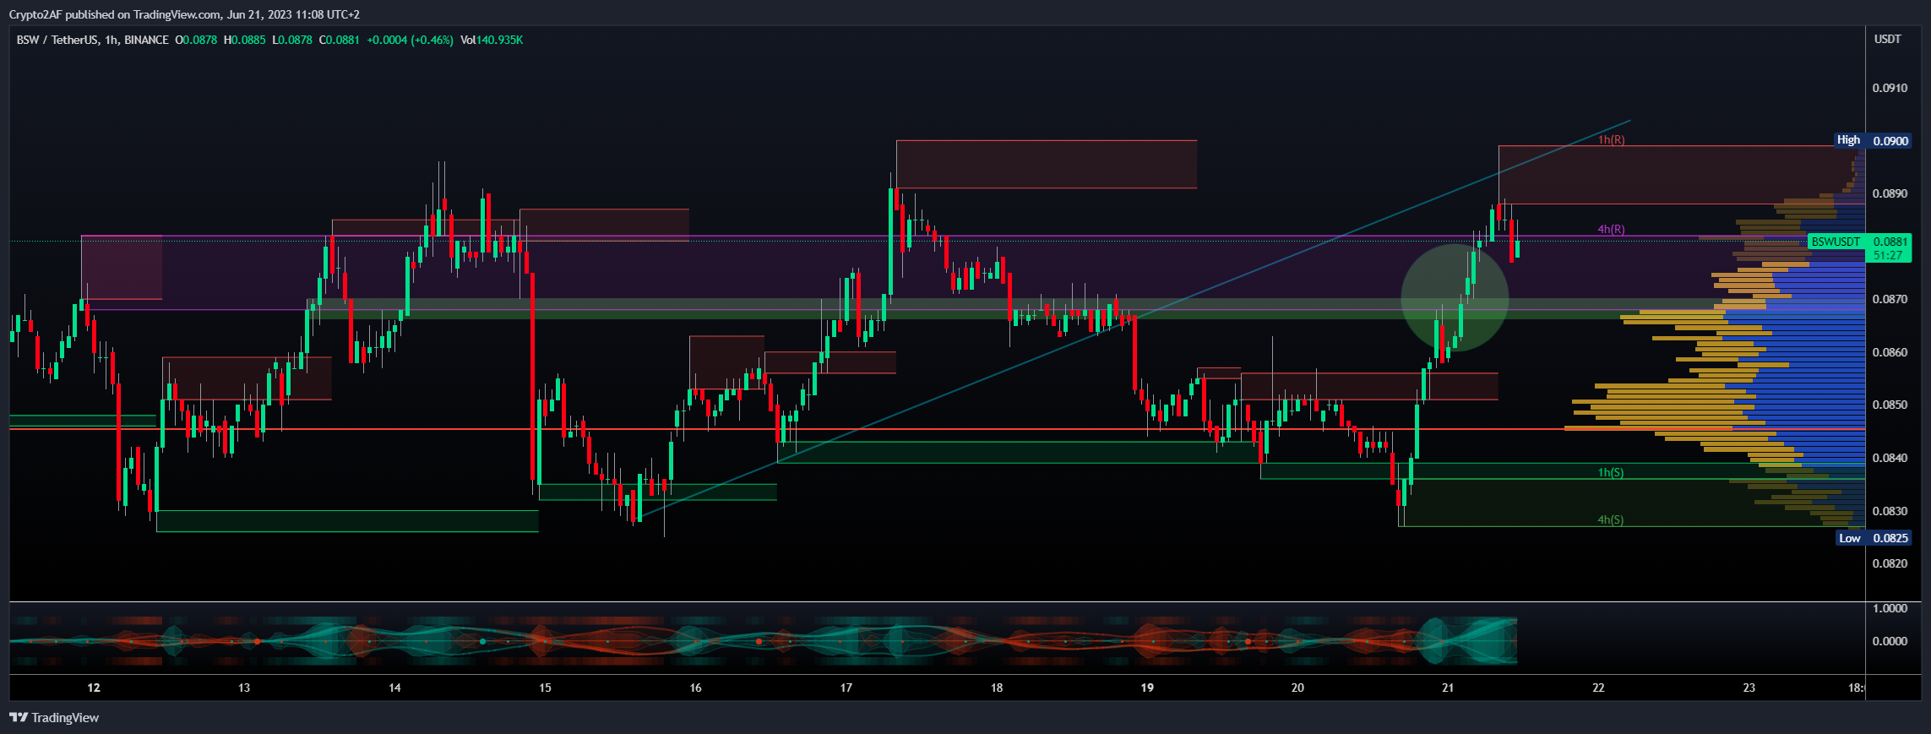Click date 13 on the time axis
This screenshot has width=1931, height=734.
pos(244,688)
